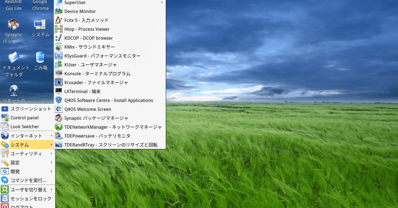
Task: Click the Htop Process Viewer icon
Action: click(59, 29)
